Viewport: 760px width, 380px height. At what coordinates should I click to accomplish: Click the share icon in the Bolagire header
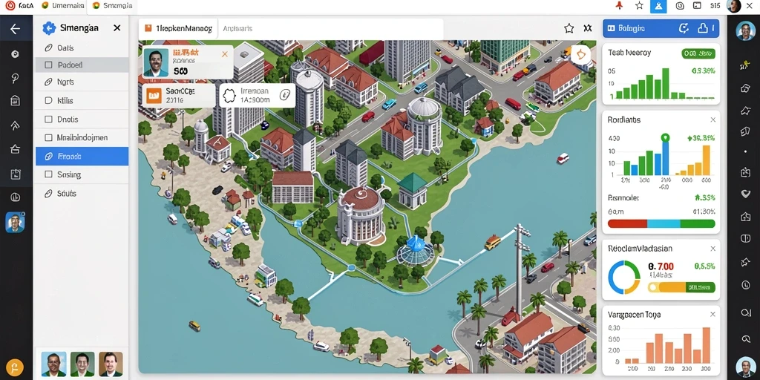pos(703,29)
